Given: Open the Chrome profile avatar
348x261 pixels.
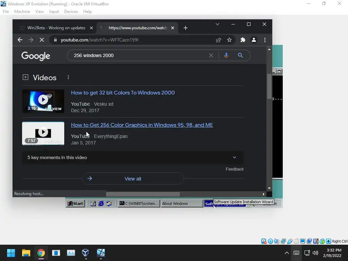Looking at the screenshot, I should tap(254, 40).
